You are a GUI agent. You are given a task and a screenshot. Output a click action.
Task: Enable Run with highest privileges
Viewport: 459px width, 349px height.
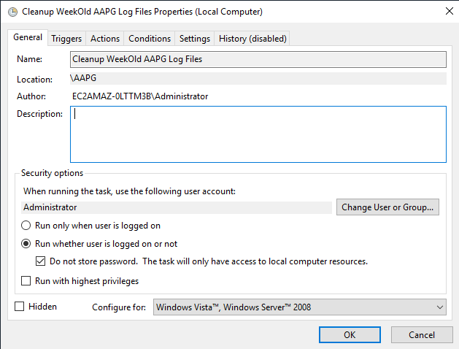click(x=26, y=281)
